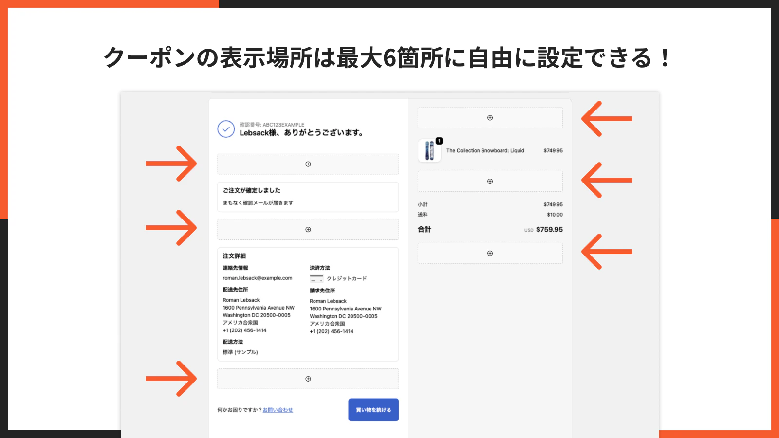Viewport: 779px width, 438px height.
Task: Click the product price $749.95 next to snowboard
Action: 553,151
